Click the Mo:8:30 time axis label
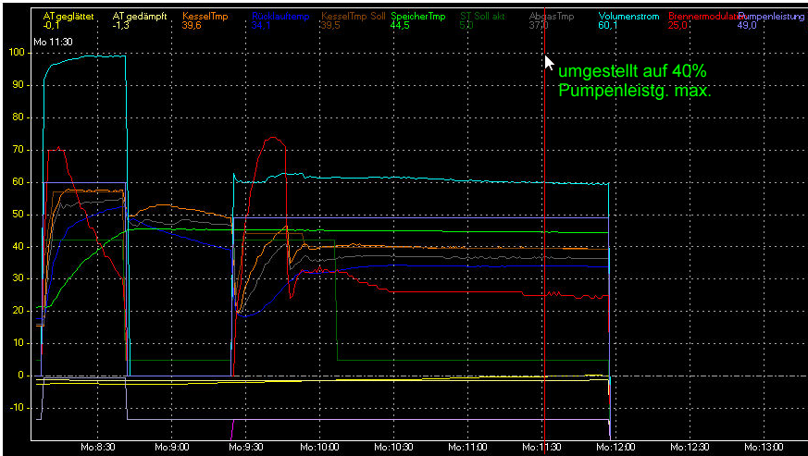The image size is (808, 456). point(97,447)
